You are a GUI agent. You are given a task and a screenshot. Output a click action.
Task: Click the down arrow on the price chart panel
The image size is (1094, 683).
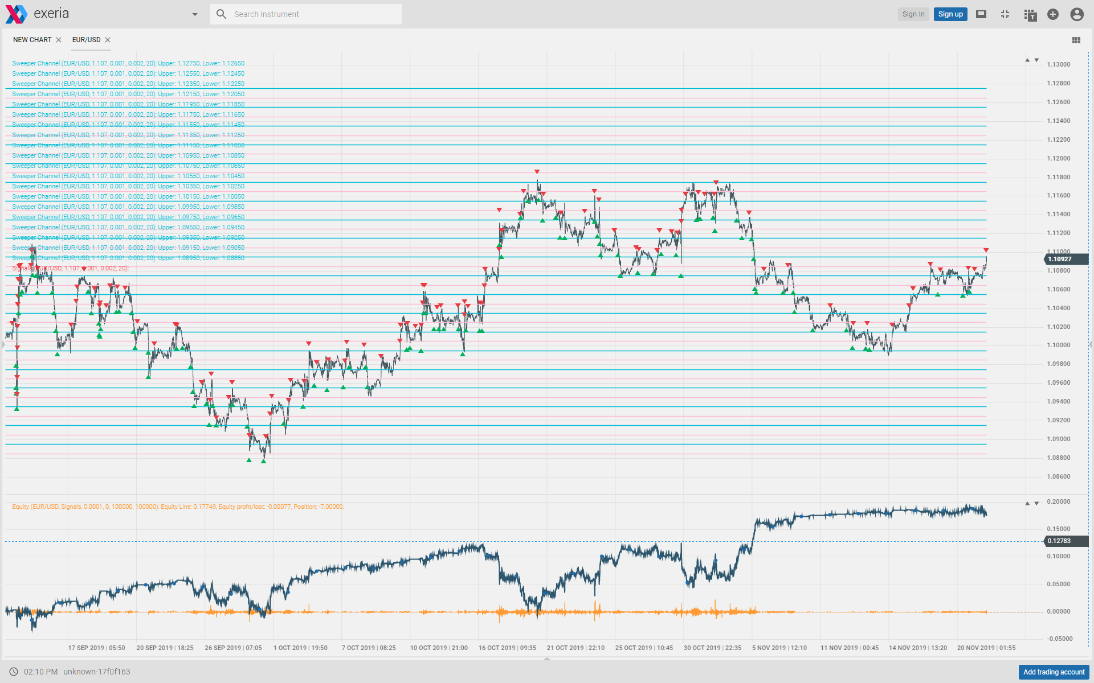click(1036, 60)
